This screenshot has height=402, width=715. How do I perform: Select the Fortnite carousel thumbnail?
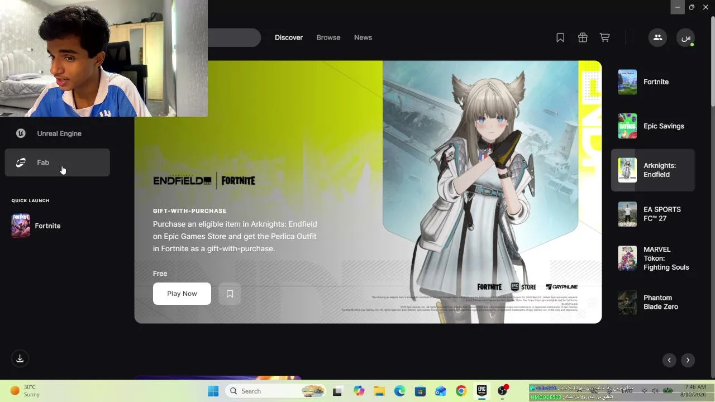pyautogui.click(x=627, y=82)
